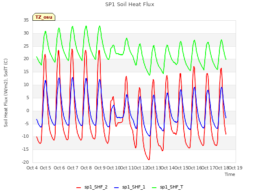This screenshot has height=195, width=260.
Task: Click the Oct 7 x-axis tick label
Action: point(73,168)
